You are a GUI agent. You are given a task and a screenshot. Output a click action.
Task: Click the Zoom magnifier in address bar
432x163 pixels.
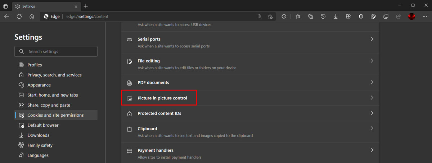click(260, 16)
